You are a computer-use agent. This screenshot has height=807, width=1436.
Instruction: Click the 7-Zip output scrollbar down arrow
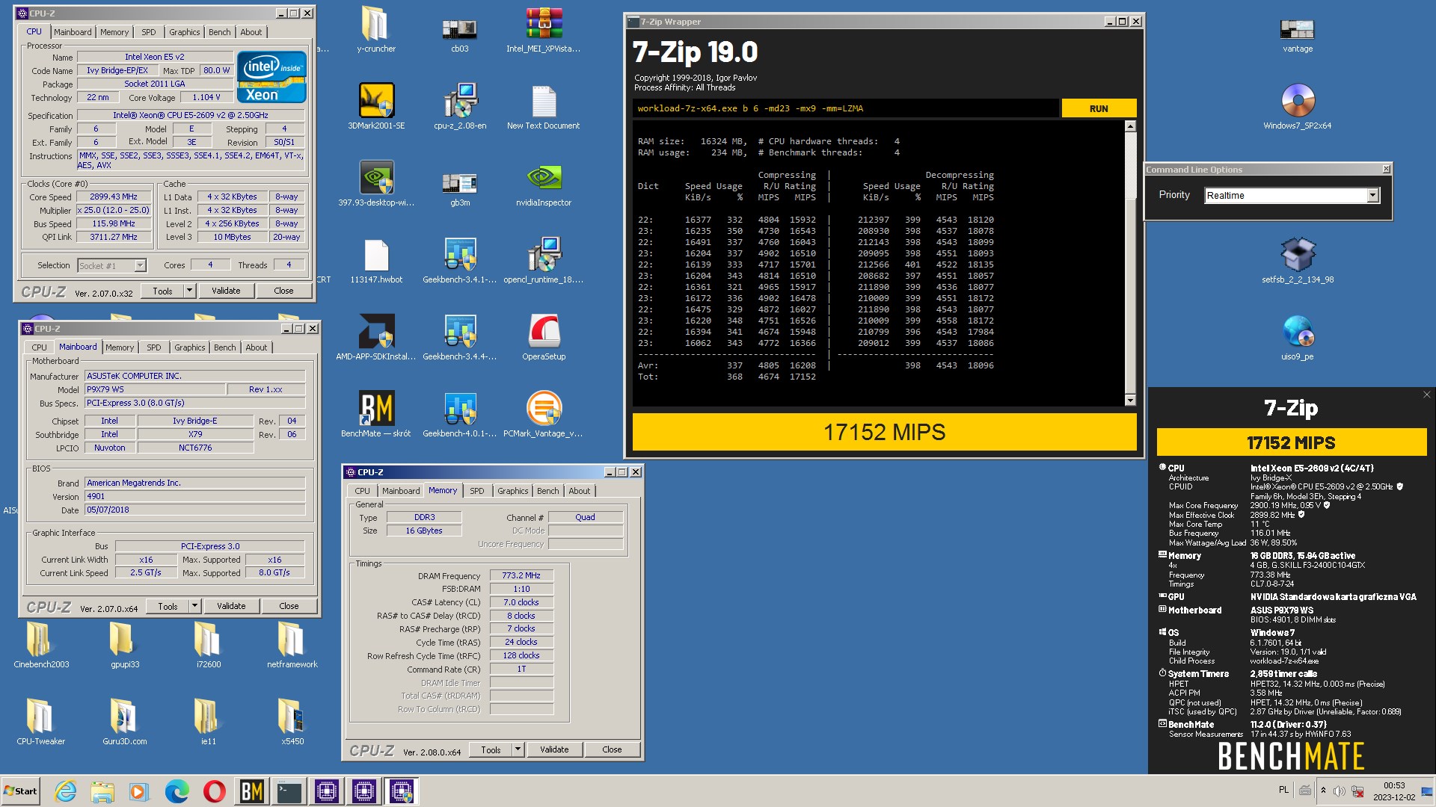(x=1130, y=401)
